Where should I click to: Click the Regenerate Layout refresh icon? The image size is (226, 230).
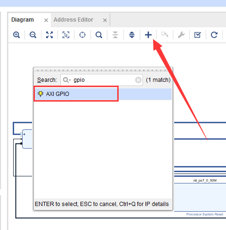[x=214, y=35]
